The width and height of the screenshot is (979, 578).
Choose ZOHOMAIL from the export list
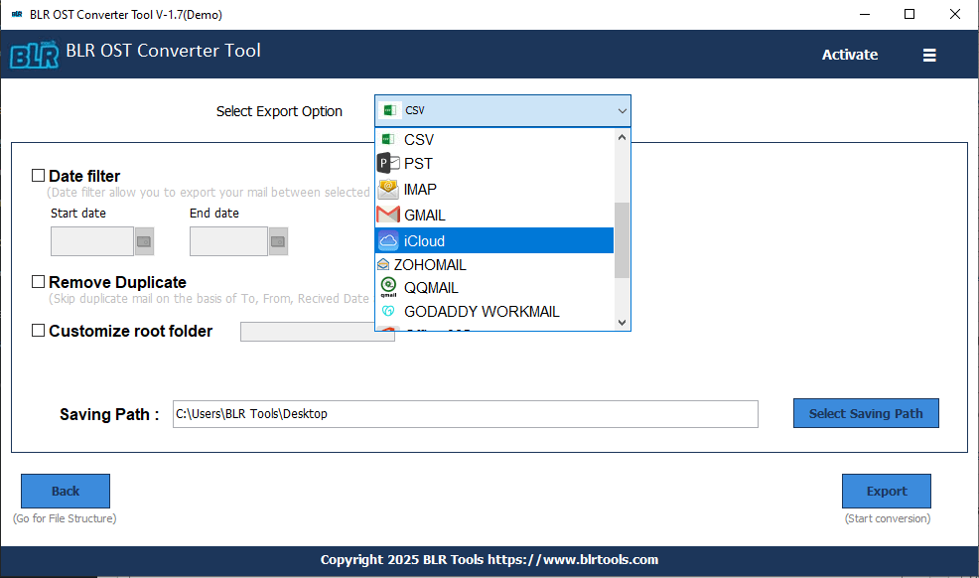click(x=494, y=264)
